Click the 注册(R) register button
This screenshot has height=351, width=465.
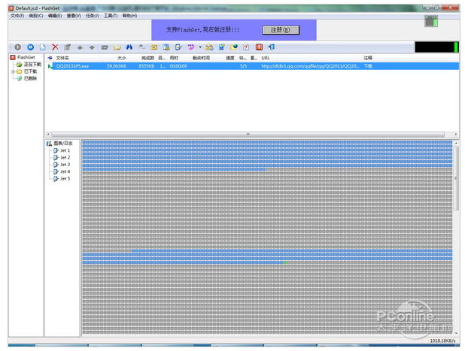click(280, 30)
